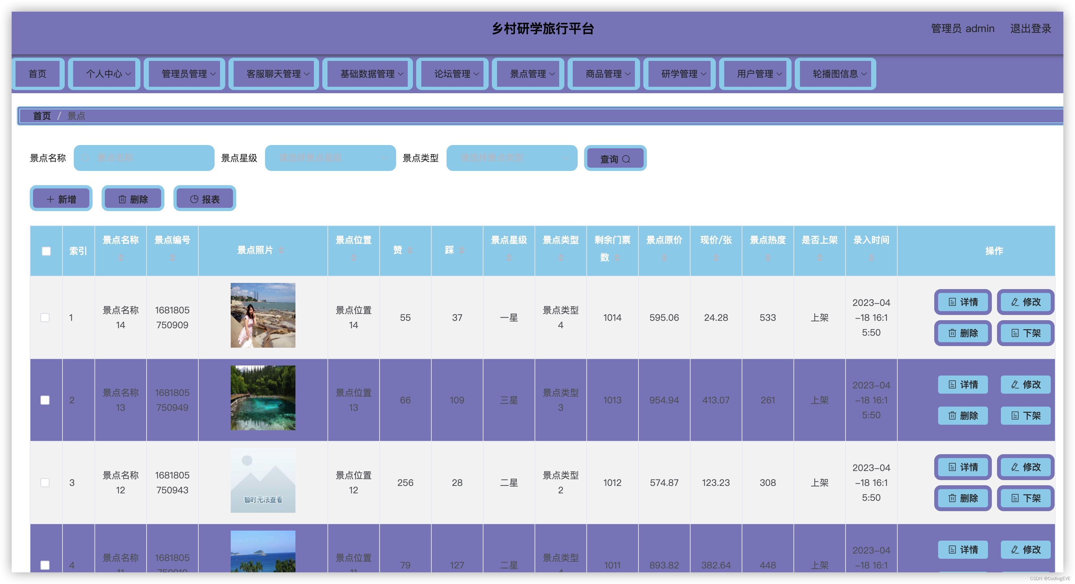Sort by 录入时间 column arrows
The image size is (1075, 584).
[x=871, y=258]
